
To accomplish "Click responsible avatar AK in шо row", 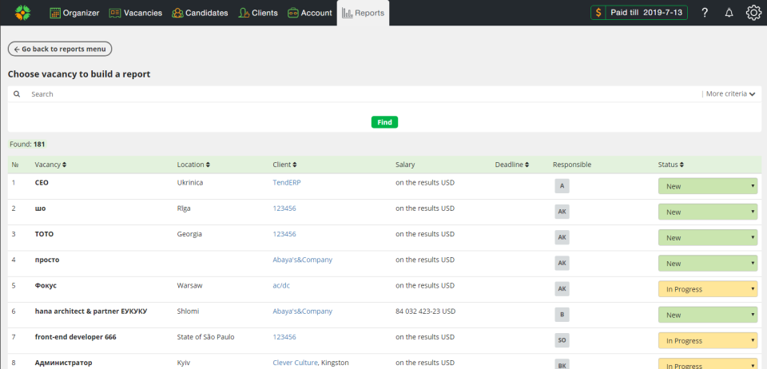I will coord(562,212).
